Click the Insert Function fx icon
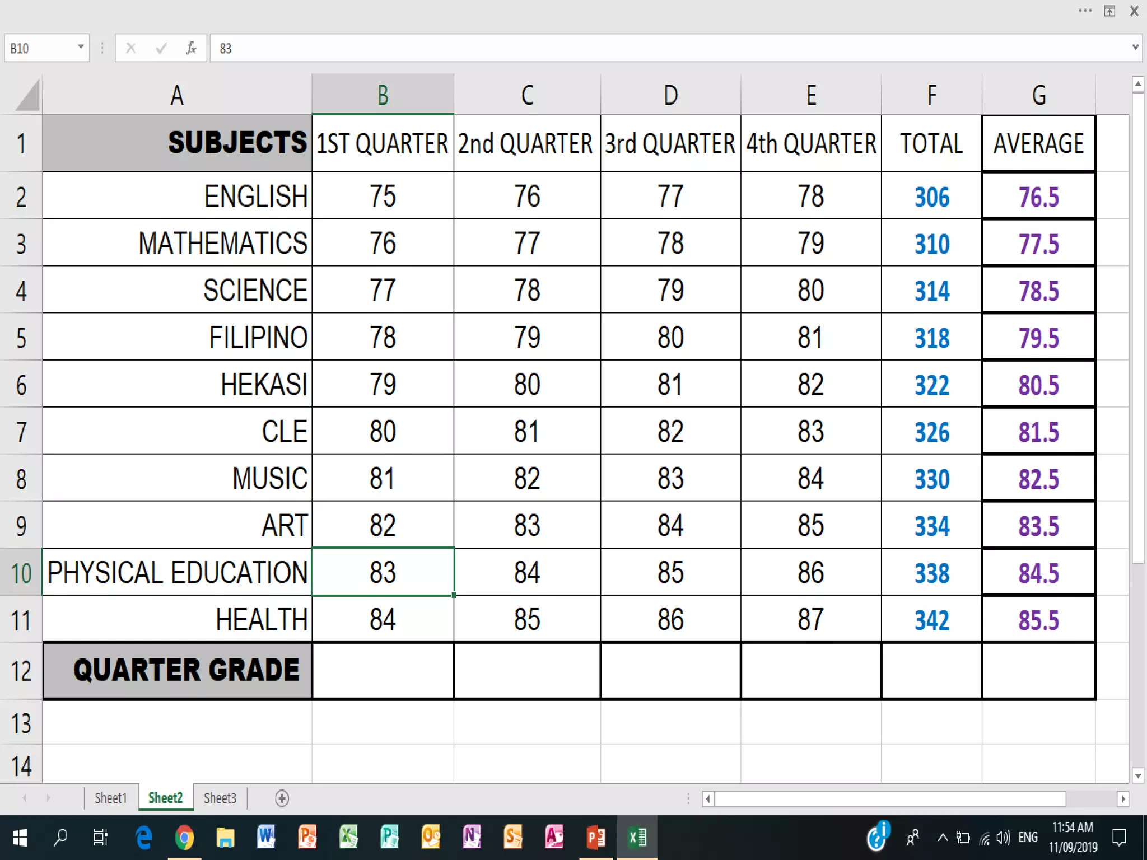1147x860 pixels. click(x=191, y=48)
